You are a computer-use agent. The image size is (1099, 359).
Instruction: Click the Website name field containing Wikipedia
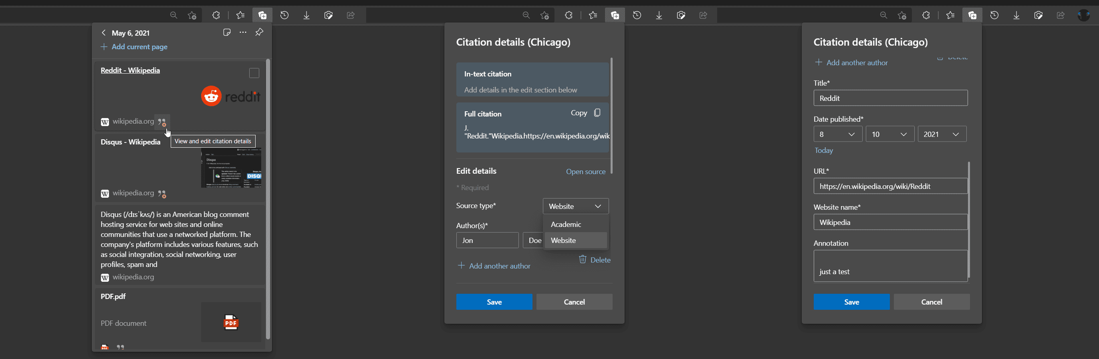coord(890,222)
